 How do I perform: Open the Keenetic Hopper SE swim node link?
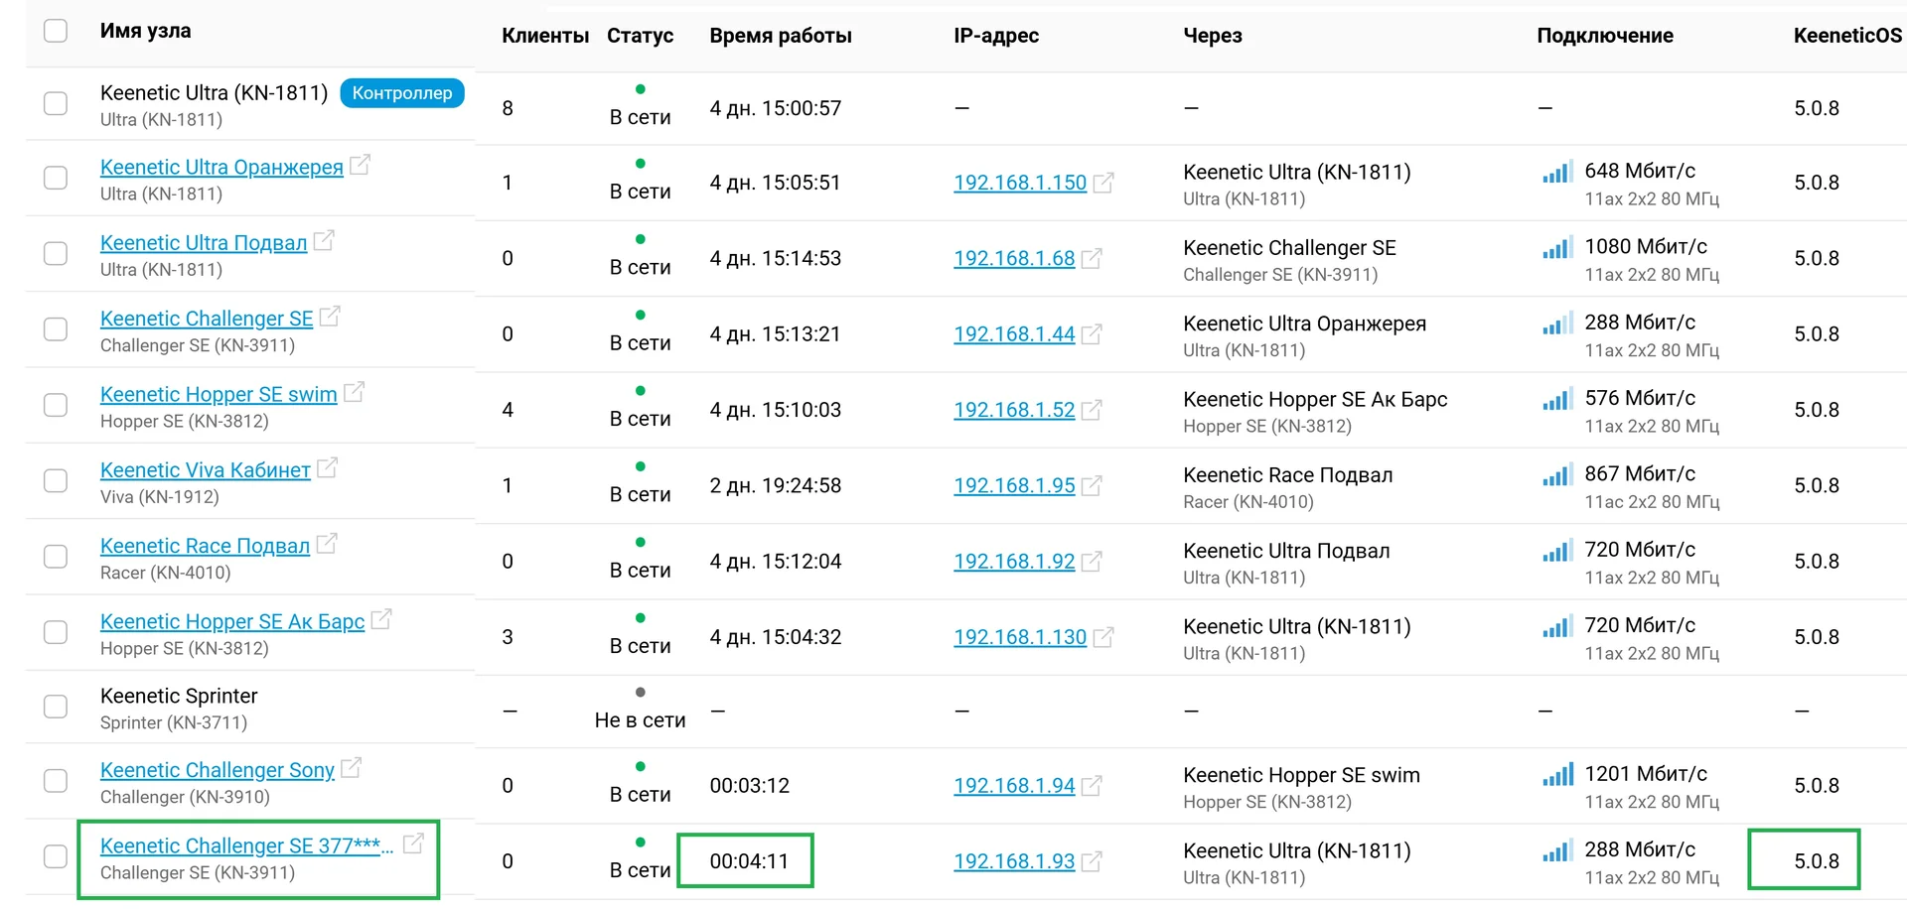(x=219, y=394)
